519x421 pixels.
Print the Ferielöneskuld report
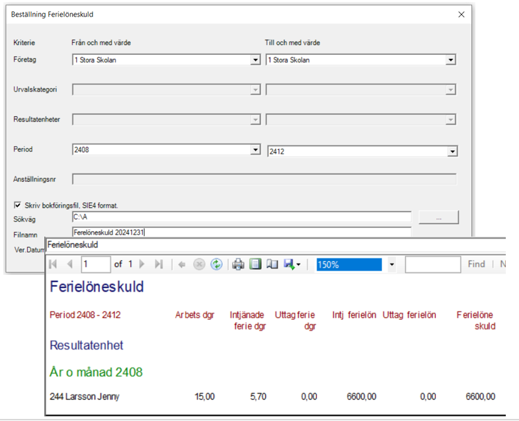(x=238, y=264)
